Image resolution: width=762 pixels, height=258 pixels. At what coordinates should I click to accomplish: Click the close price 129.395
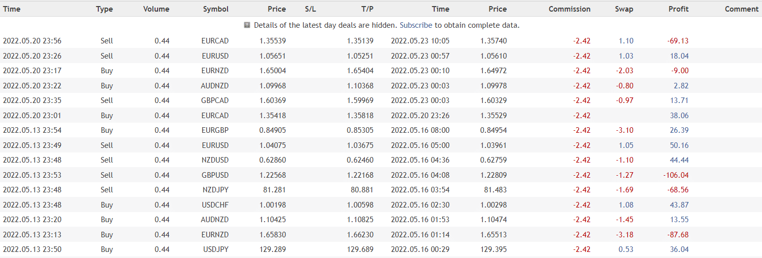(x=493, y=249)
